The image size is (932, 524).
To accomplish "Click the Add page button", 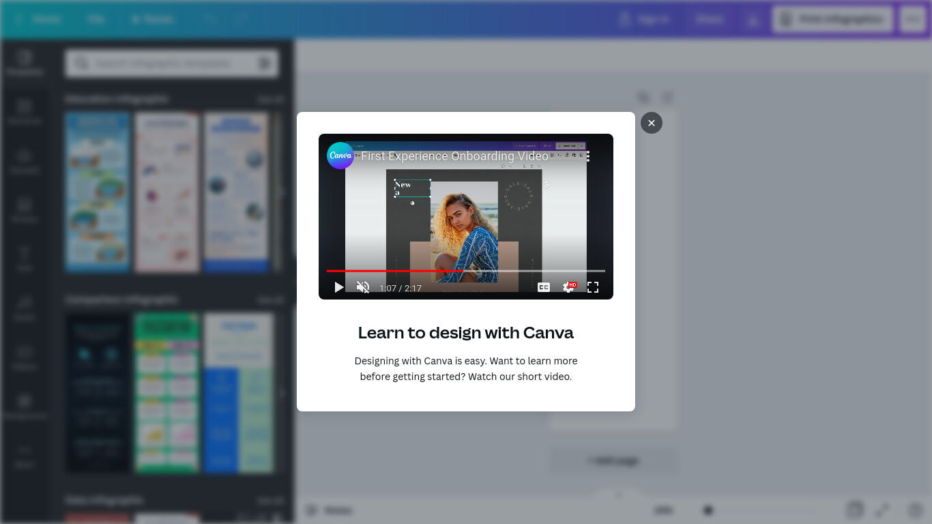I will [613, 461].
